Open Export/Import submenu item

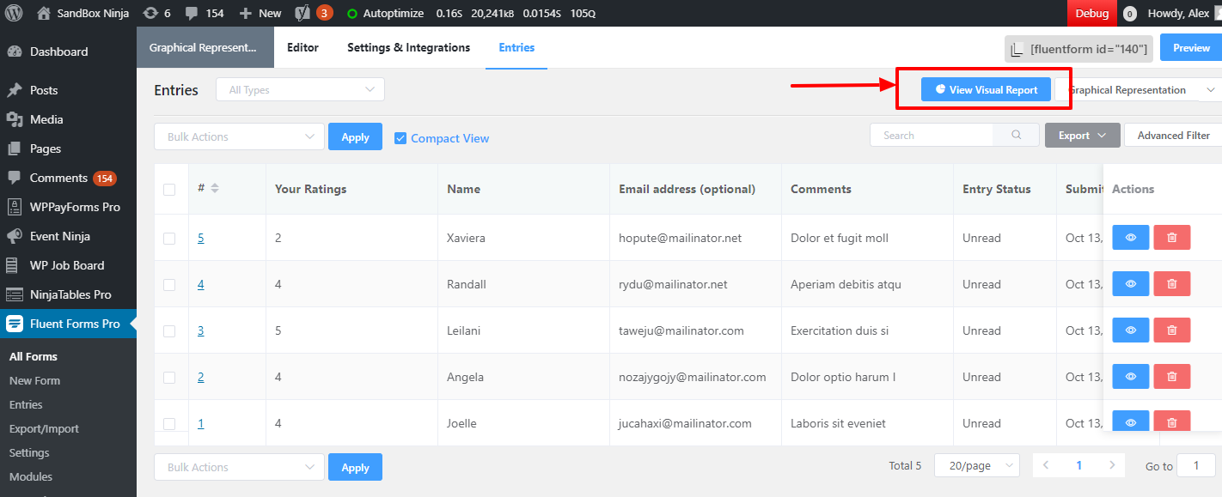click(44, 428)
